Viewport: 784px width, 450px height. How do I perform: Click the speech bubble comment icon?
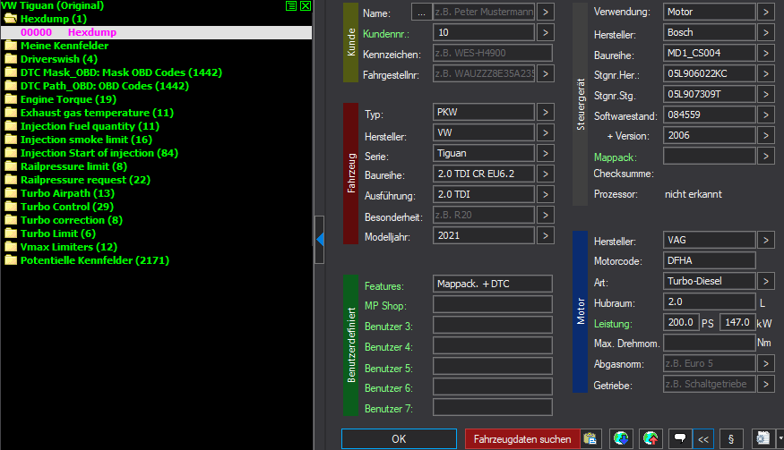coord(681,439)
